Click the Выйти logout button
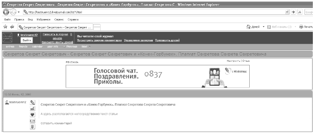The height and width of the screenshot is (137, 315). point(27,40)
